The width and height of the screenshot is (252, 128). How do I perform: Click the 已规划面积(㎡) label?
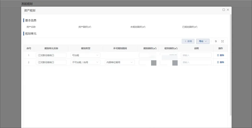[x=190, y=27]
